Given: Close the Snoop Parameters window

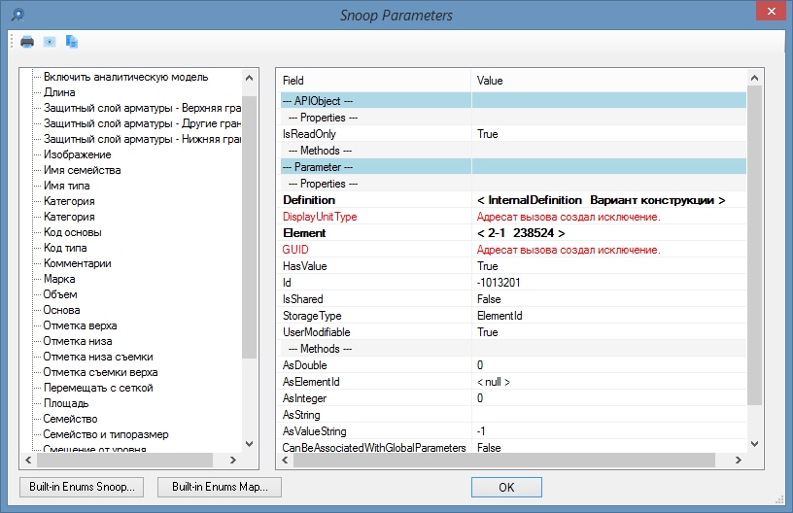Looking at the screenshot, I should point(771,11).
